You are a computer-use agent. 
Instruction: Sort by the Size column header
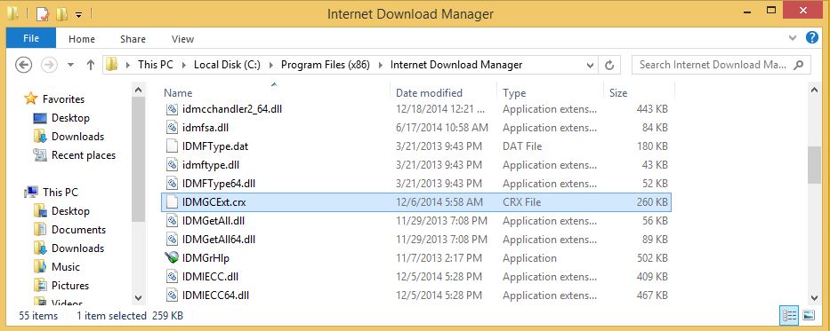(640, 92)
